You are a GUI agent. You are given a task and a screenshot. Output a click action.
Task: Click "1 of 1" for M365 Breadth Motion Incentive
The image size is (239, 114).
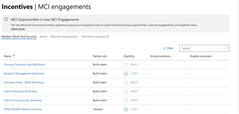[134, 109]
